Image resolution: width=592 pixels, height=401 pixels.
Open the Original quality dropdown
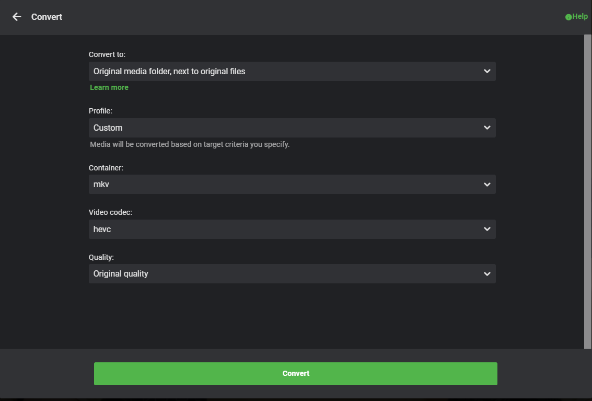click(x=292, y=273)
